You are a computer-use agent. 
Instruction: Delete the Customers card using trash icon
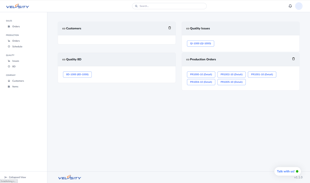click(170, 28)
